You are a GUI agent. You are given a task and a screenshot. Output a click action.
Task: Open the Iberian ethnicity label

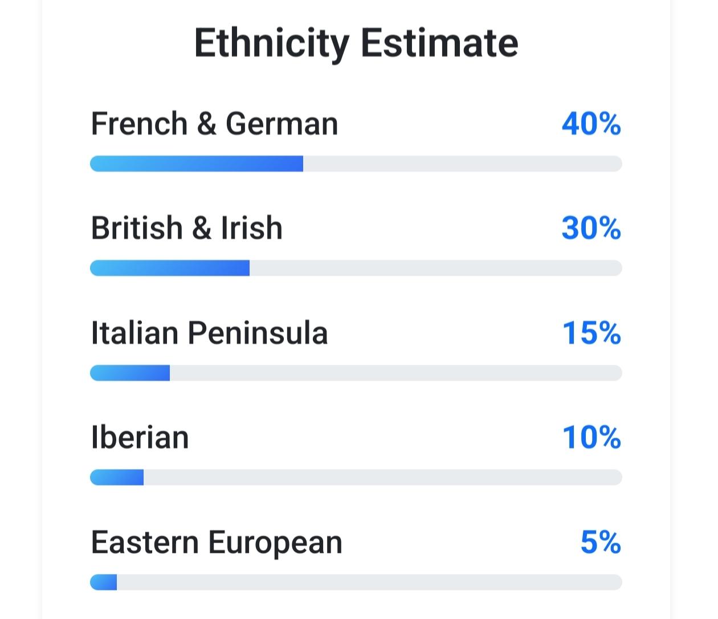coord(140,438)
